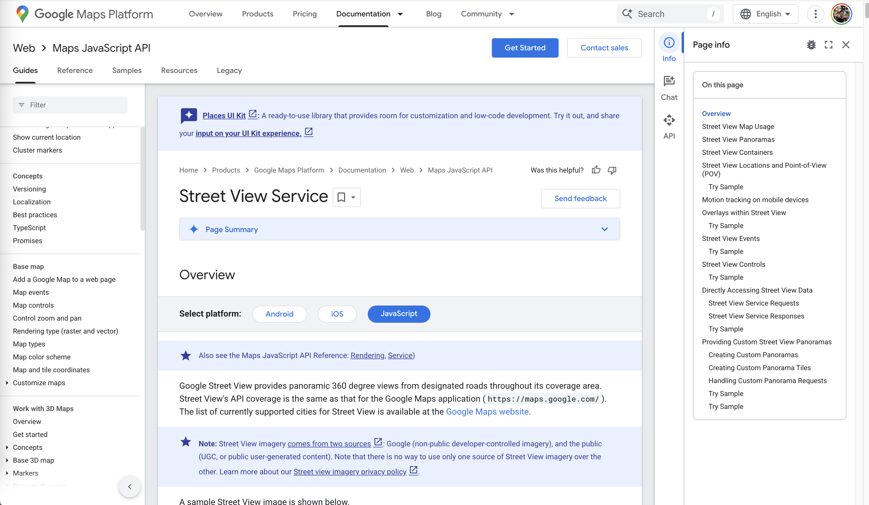
Task: Open the Chat side panel icon
Action: click(669, 88)
